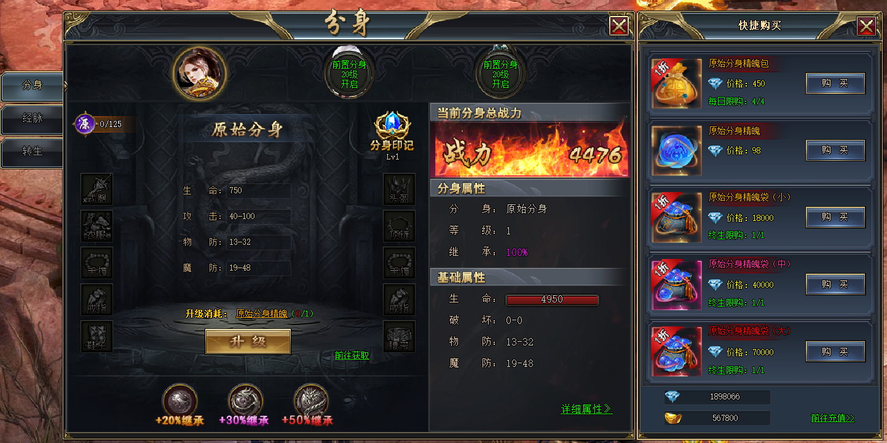This screenshot has width=887, height=443.
Task: Switch to the 经脉 side tab
Action: point(33,118)
